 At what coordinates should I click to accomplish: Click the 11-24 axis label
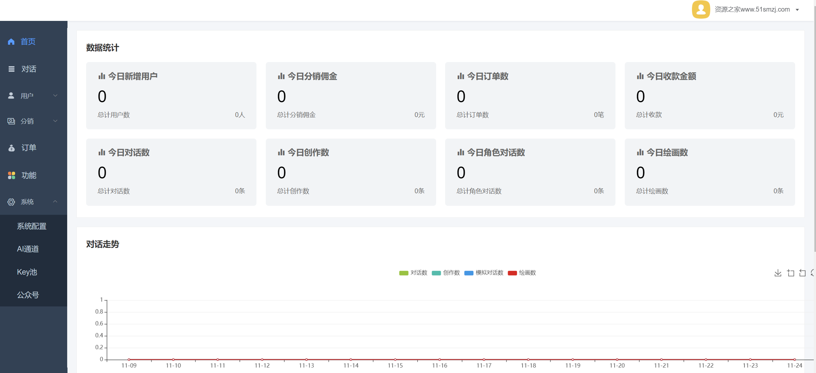click(x=794, y=366)
